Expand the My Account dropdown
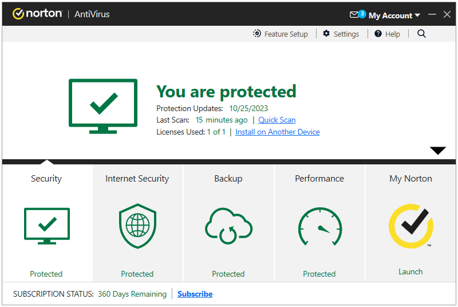The width and height of the screenshot is (458, 307). coord(394,15)
